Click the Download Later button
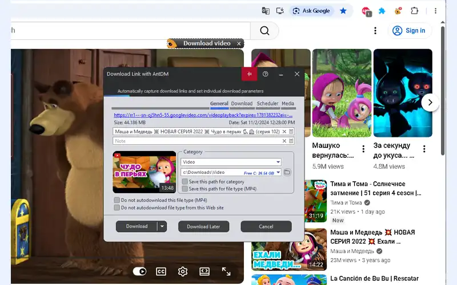The height and width of the screenshot is (285, 457). tap(203, 226)
